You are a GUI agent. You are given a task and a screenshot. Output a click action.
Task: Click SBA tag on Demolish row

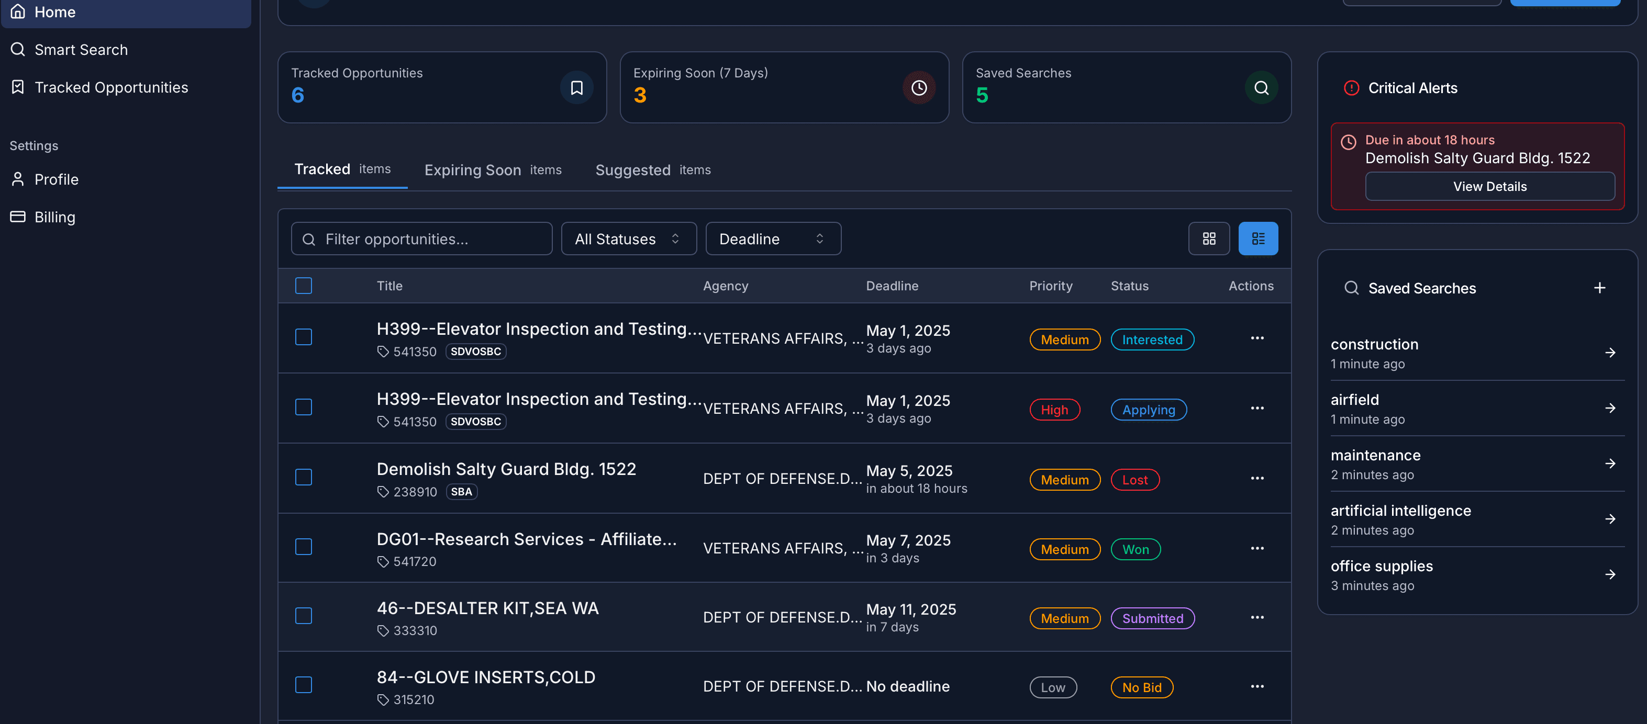461,492
